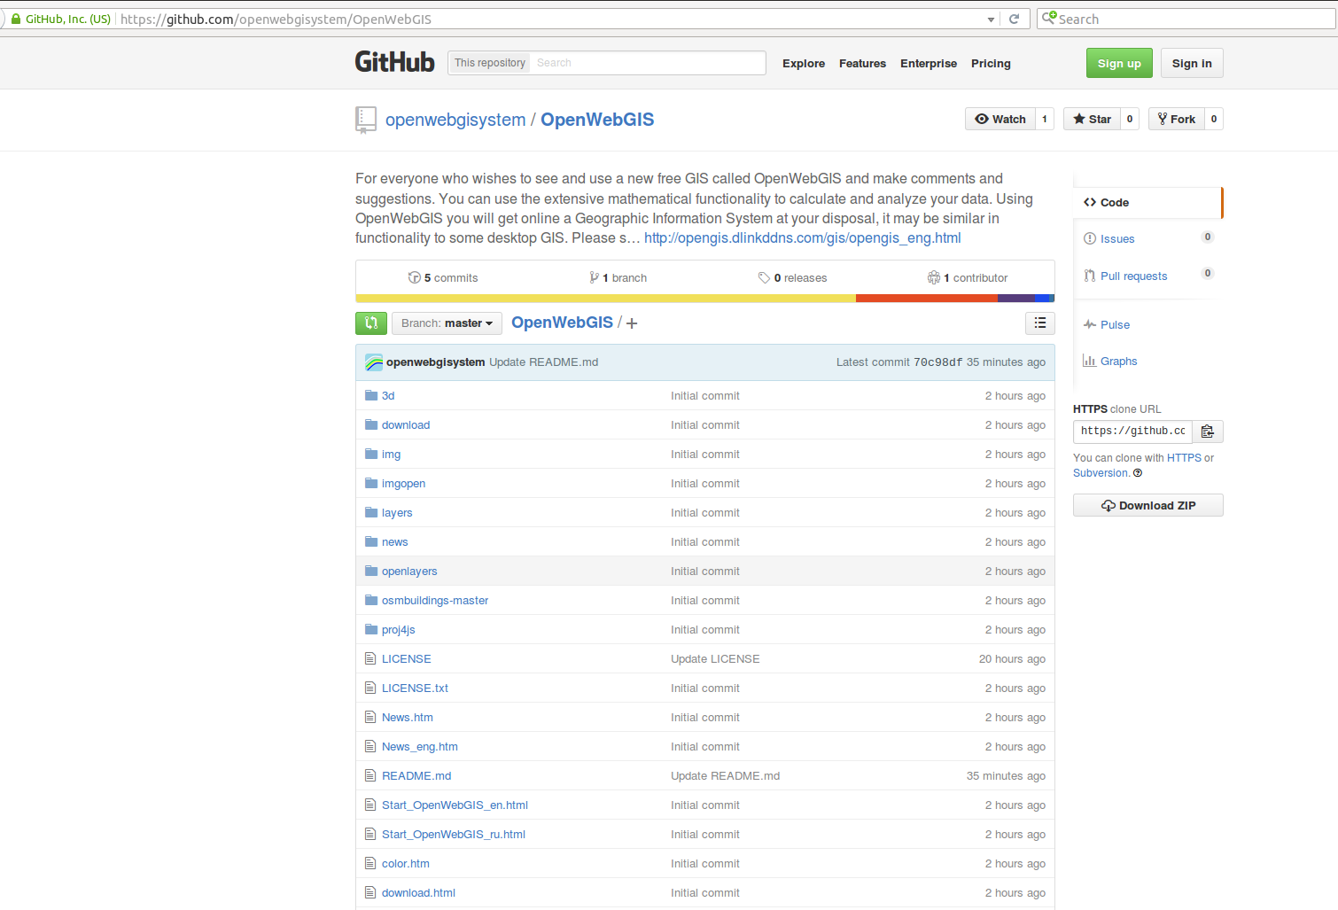Click the openwebgisystem avatar in latest commit bar
The width and height of the screenshot is (1338, 910).
point(374,362)
